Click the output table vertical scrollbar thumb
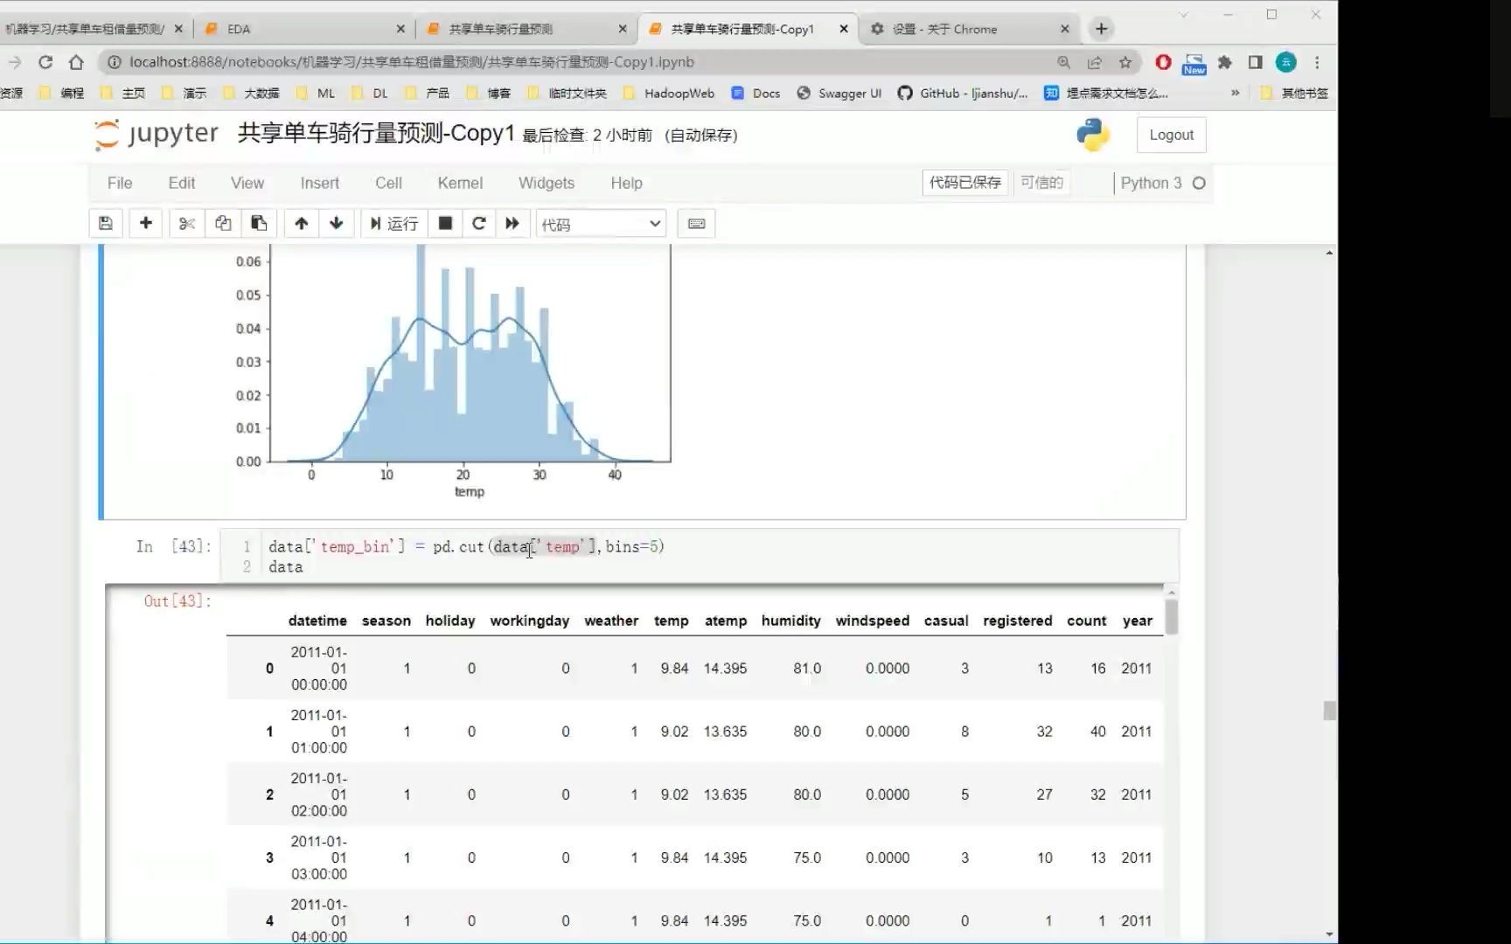 (x=1171, y=616)
